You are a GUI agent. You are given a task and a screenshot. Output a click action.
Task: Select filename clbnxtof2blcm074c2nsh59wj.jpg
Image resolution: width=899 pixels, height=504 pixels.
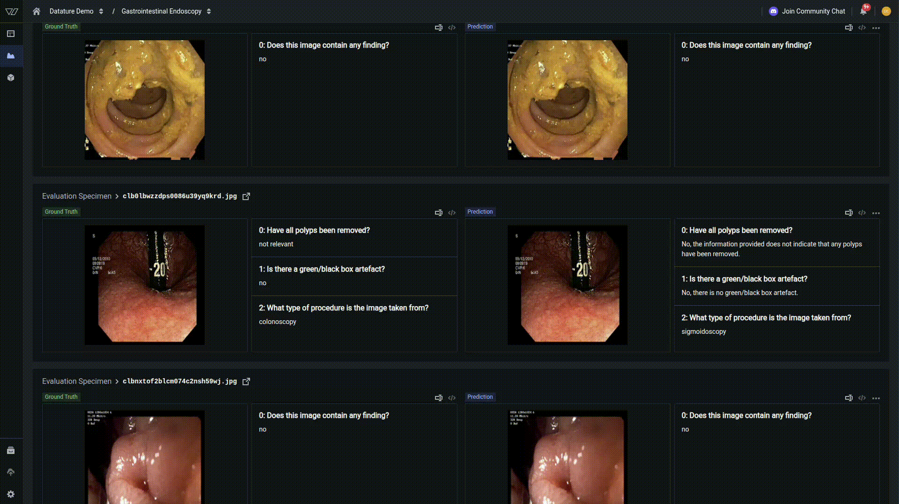(180, 382)
